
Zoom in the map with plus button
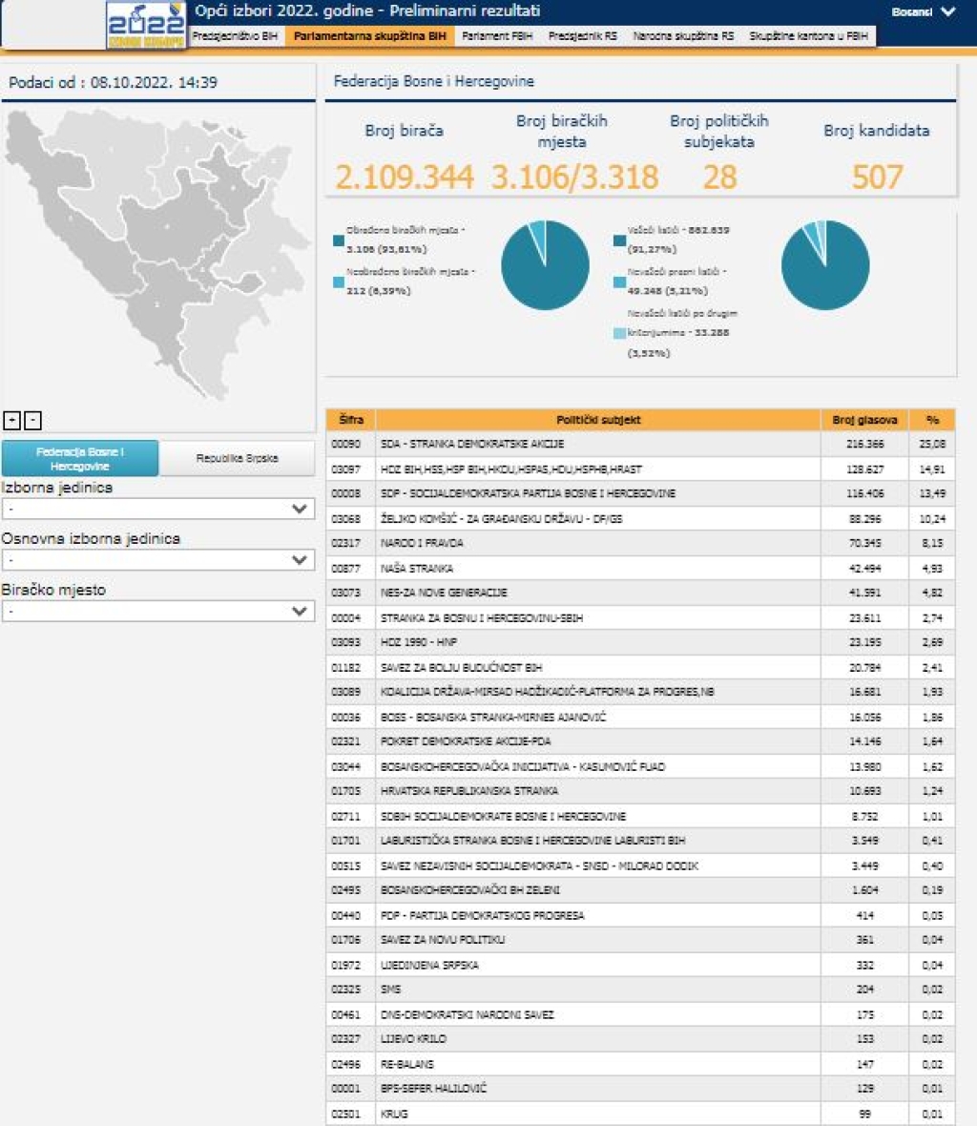pyautogui.click(x=12, y=420)
